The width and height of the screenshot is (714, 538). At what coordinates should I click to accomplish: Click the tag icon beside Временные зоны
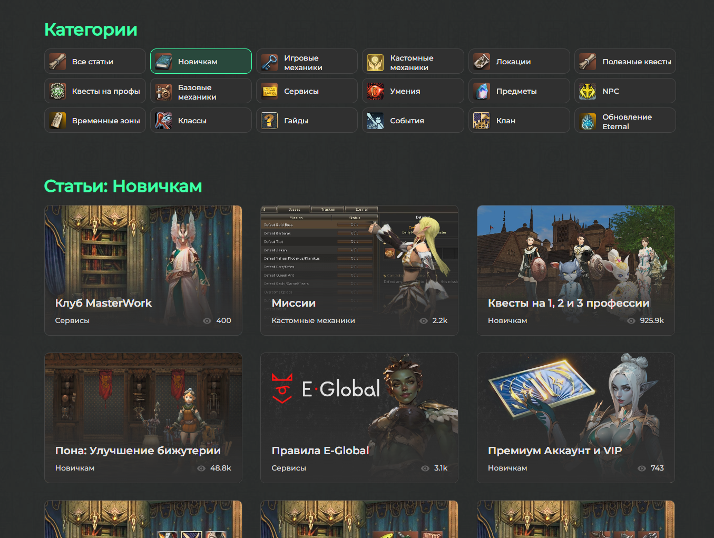click(x=57, y=121)
